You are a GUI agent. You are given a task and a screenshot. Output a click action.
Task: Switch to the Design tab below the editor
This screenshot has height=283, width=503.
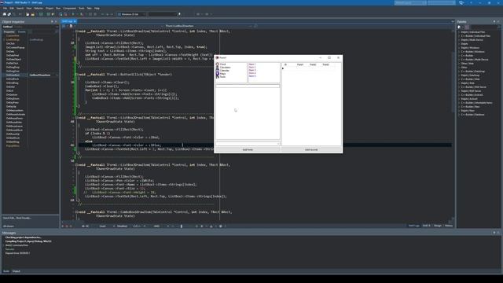coord(438,226)
